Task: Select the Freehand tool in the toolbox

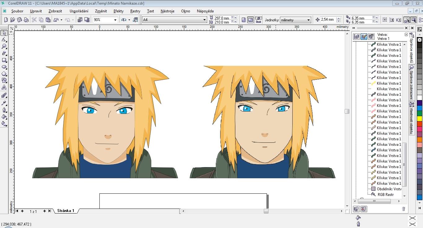Action: click(4, 53)
